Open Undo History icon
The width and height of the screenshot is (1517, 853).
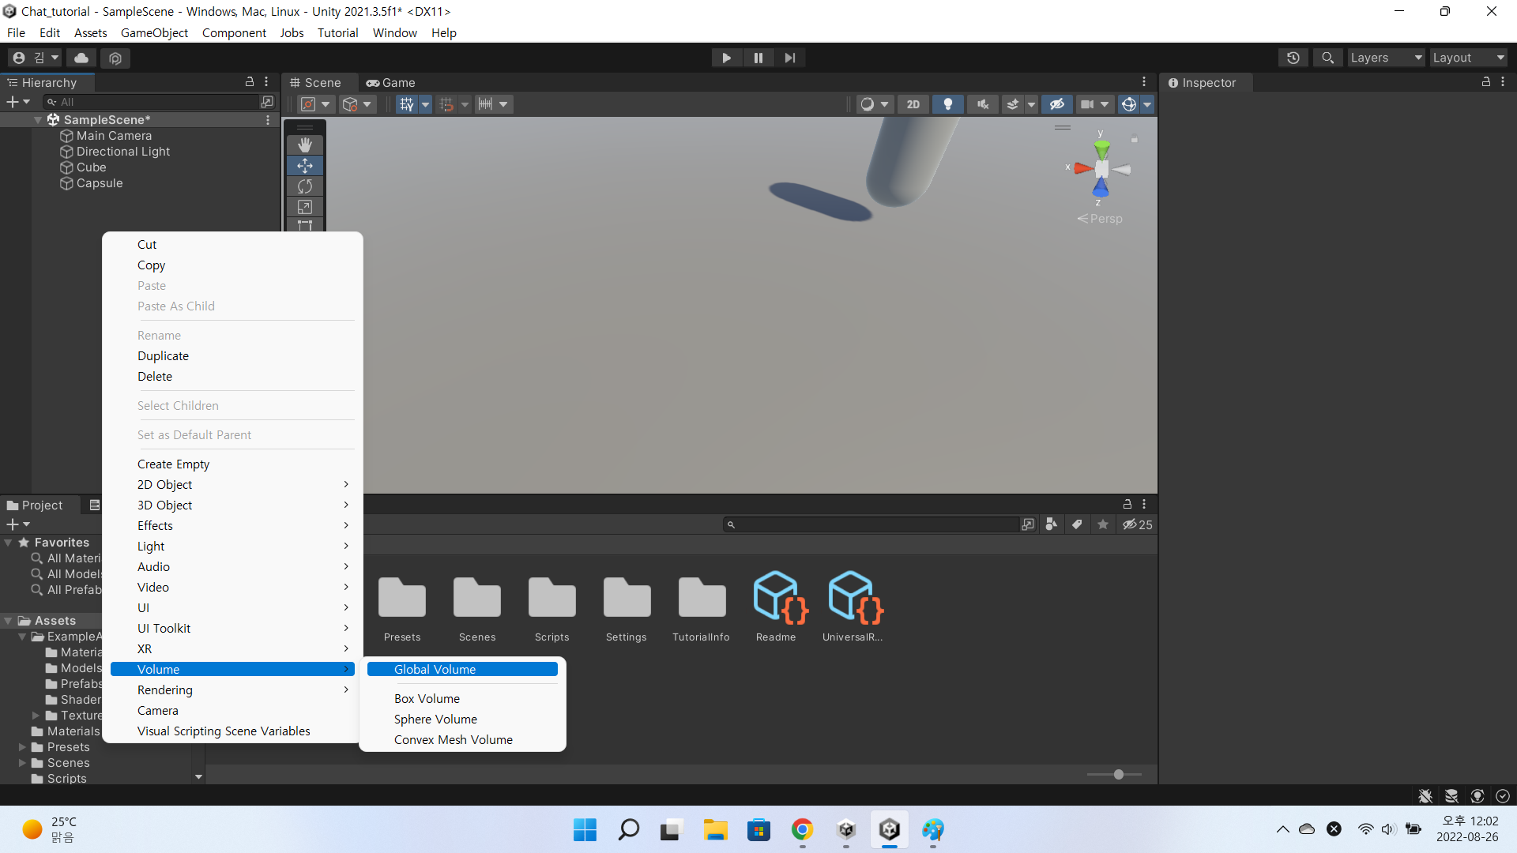pos(1293,58)
